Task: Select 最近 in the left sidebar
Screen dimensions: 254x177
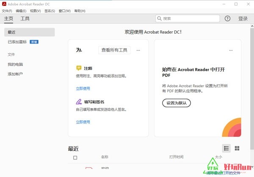Action: click(30, 32)
